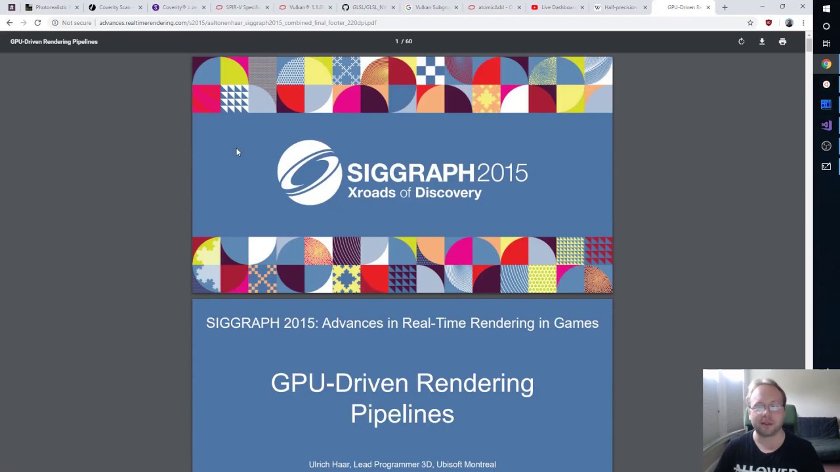Focus the address bar URL

click(x=238, y=22)
